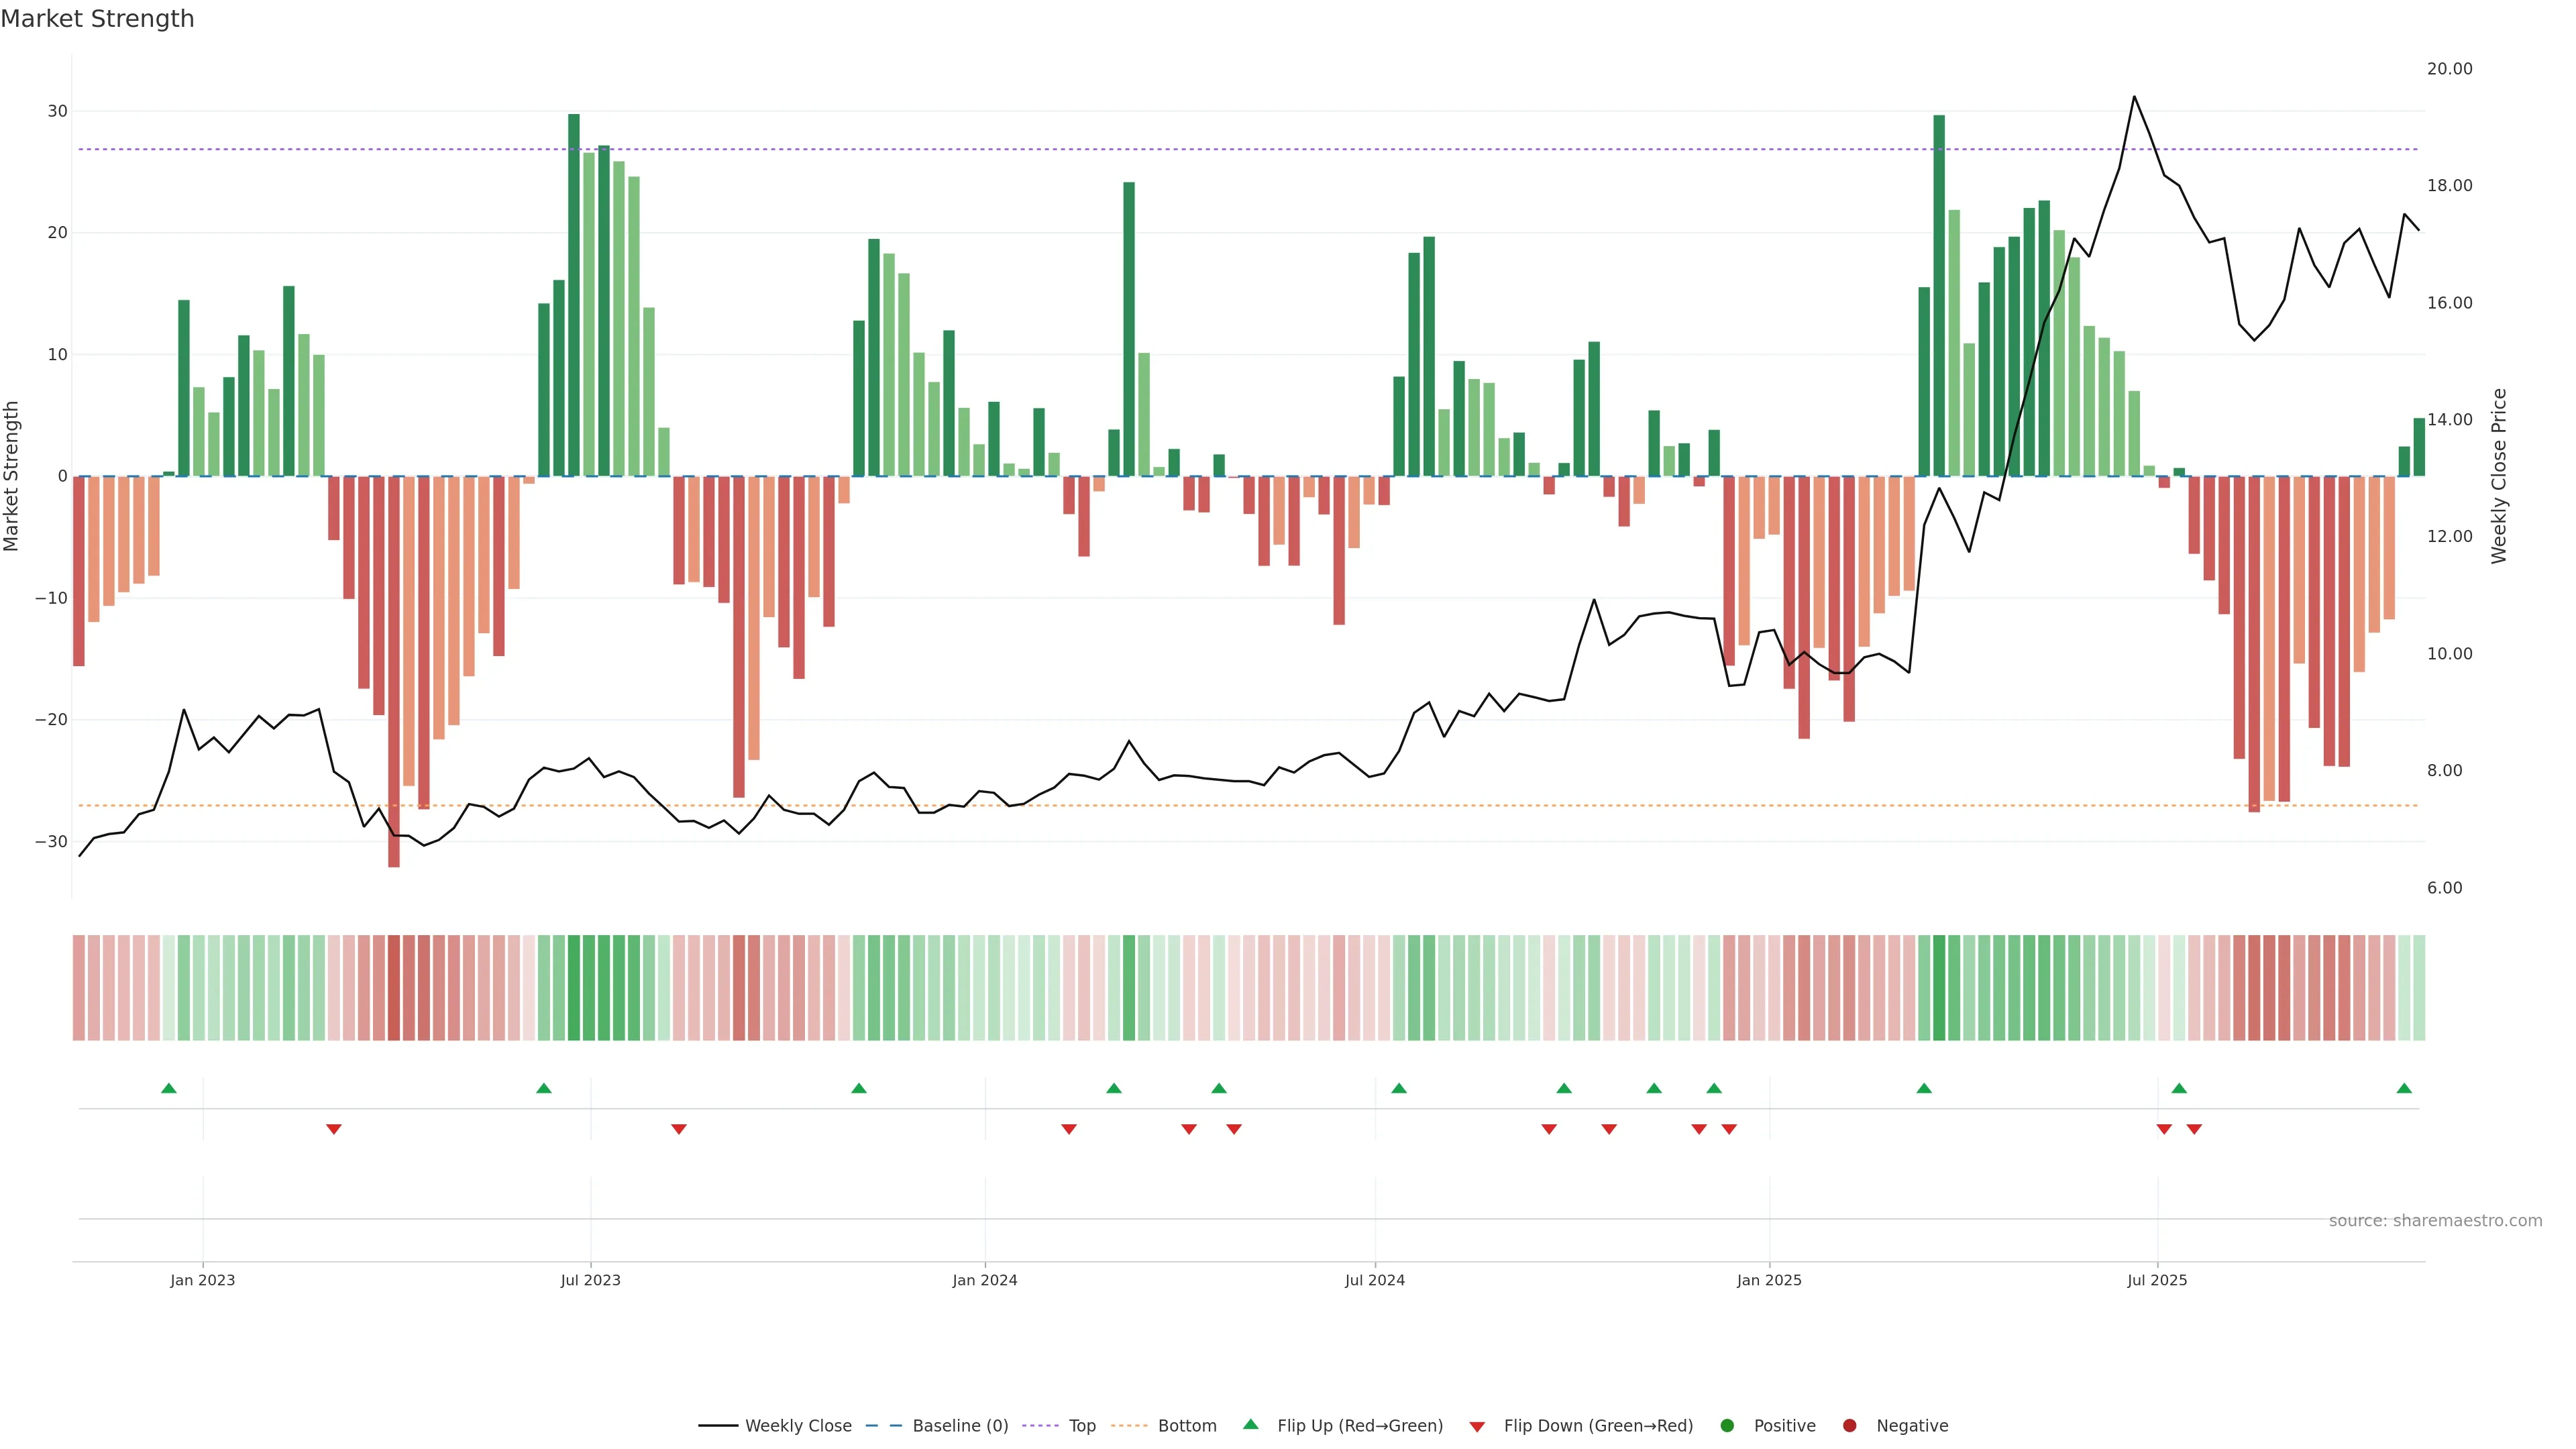Click the Market Strength chart title

(97, 19)
